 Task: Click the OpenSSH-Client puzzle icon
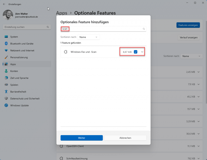coord(61,146)
